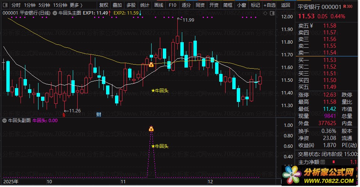The height and width of the screenshot is (187, 360).
Task: Open the 财 financial info marker
Action: tap(99, 114)
